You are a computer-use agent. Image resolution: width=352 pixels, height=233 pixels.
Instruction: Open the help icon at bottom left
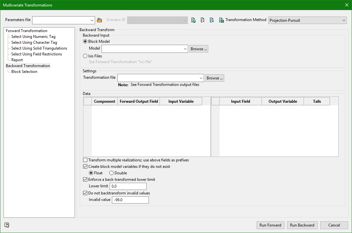pyautogui.click(x=7, y=225)
